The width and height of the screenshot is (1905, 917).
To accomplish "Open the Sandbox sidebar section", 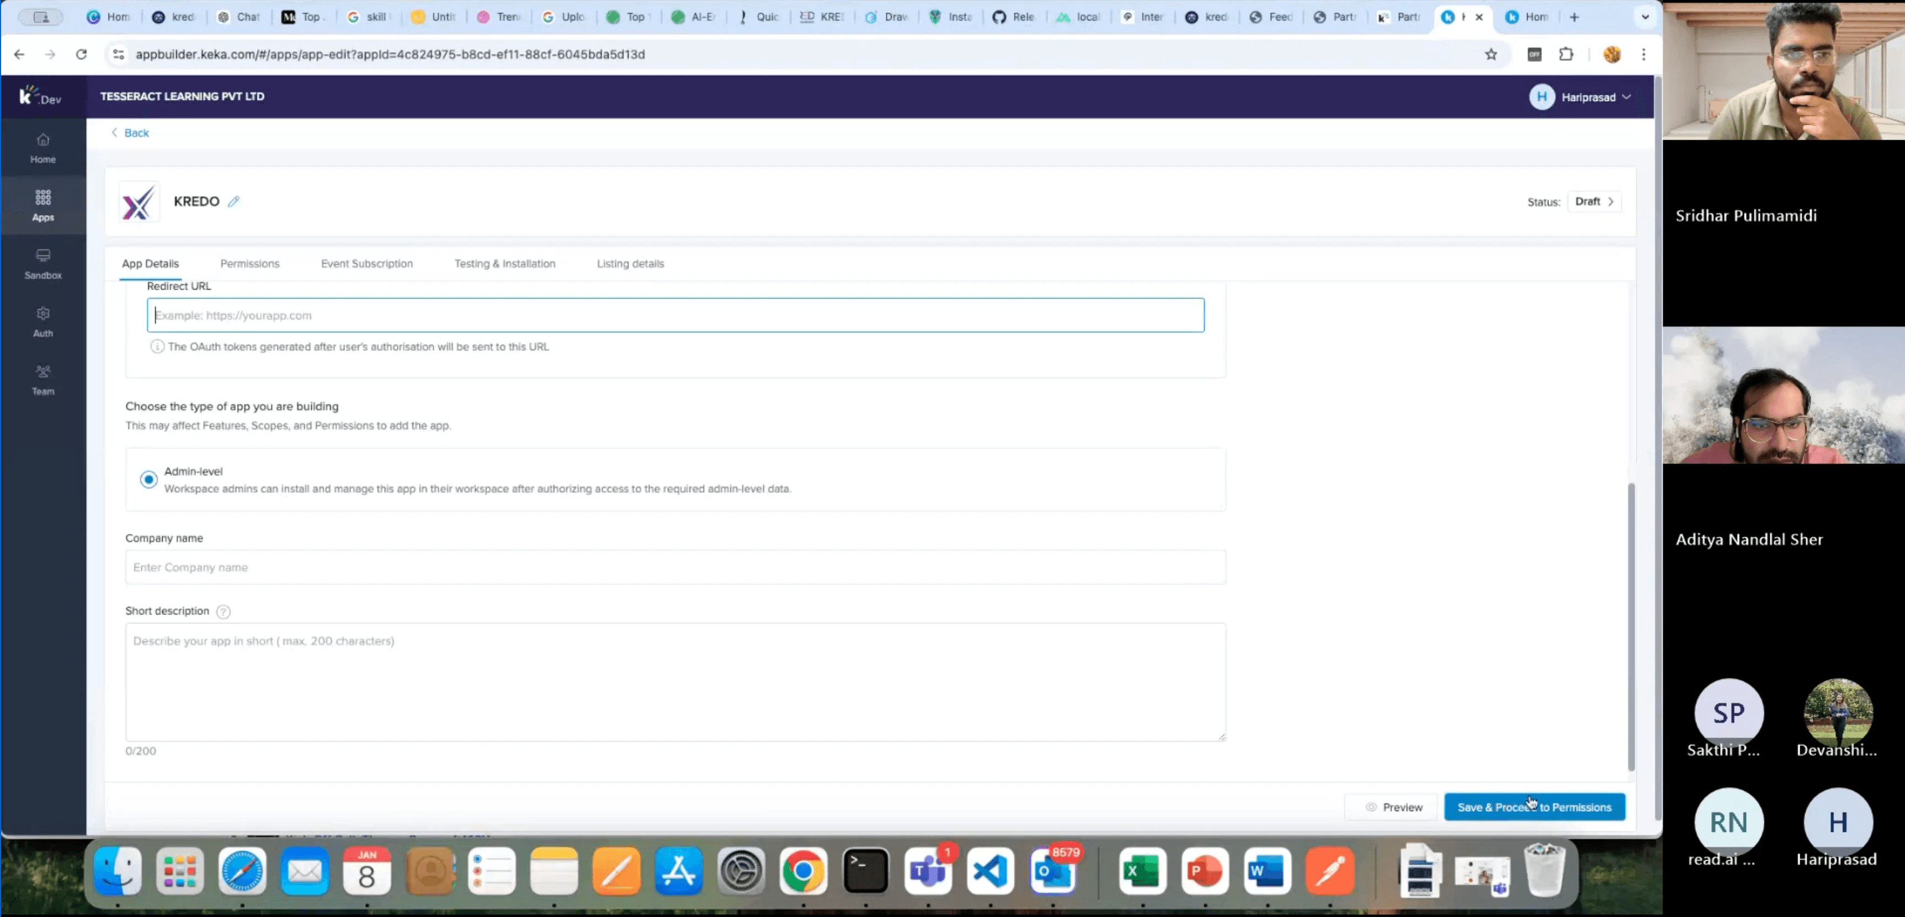I will (43, 264).
